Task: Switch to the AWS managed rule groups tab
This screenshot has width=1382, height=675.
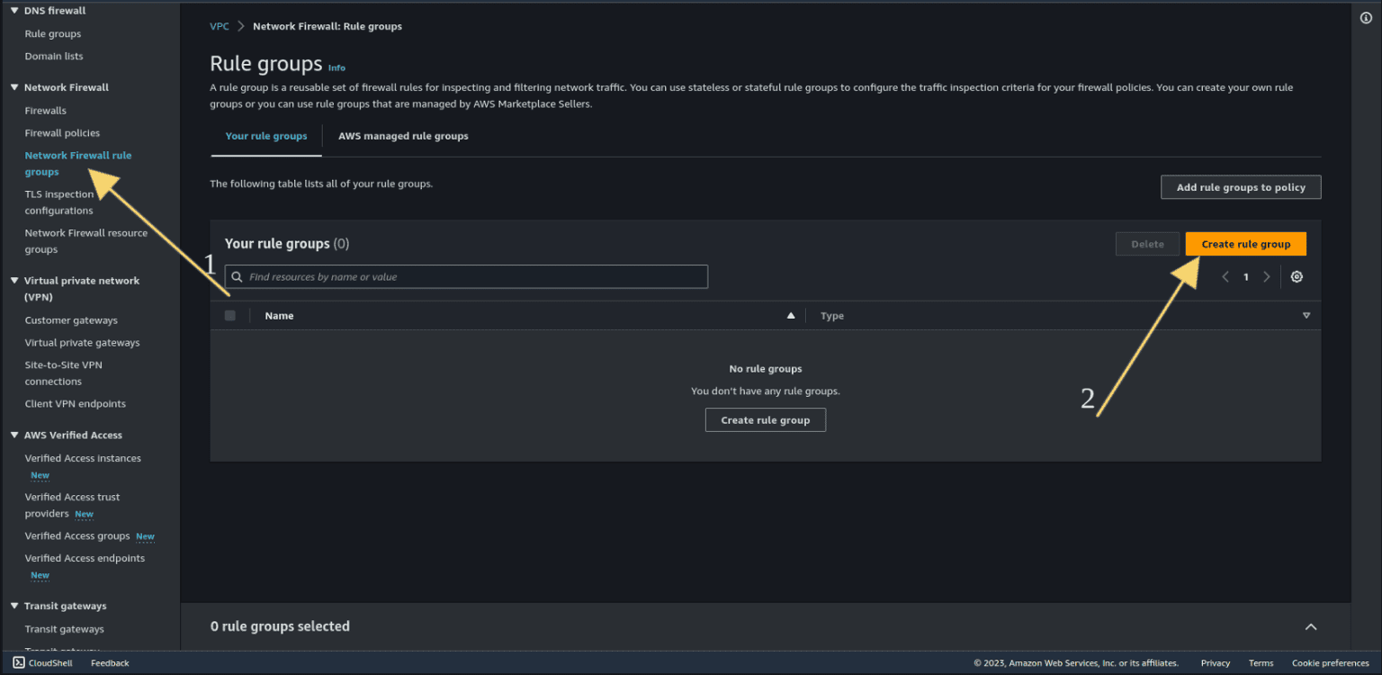Action: (403, 136)
